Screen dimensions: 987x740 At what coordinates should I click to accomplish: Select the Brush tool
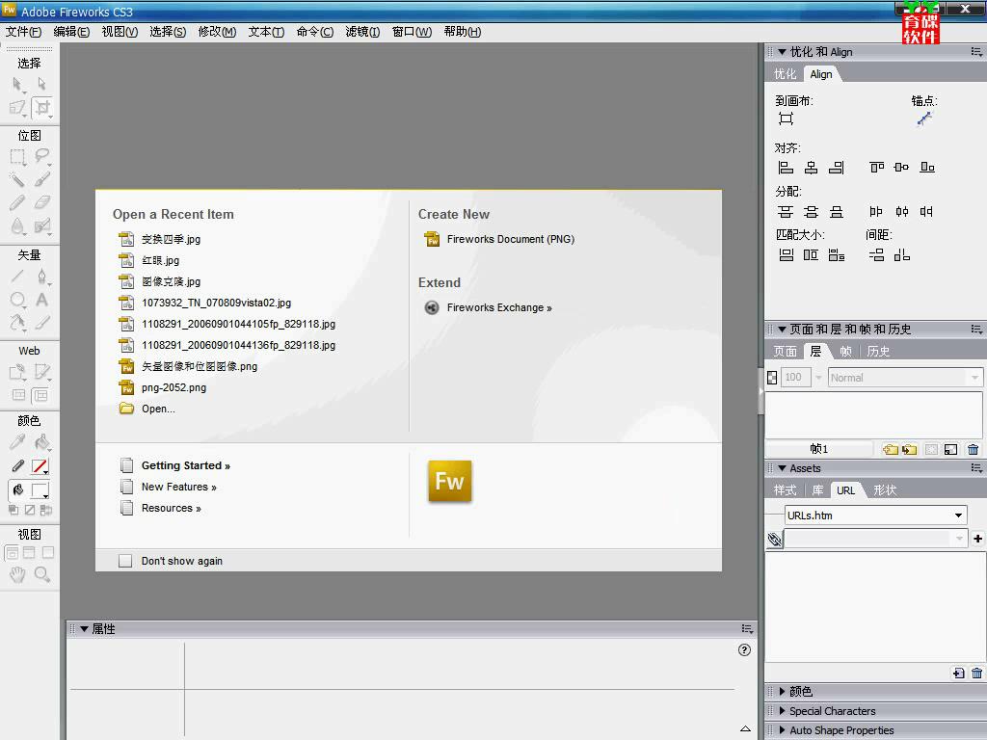tap(41, 180)
